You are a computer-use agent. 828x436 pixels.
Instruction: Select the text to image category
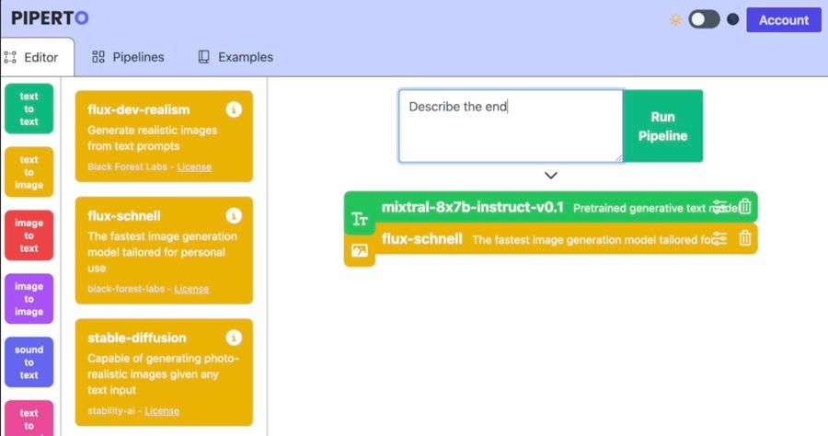tap(29, 172)
